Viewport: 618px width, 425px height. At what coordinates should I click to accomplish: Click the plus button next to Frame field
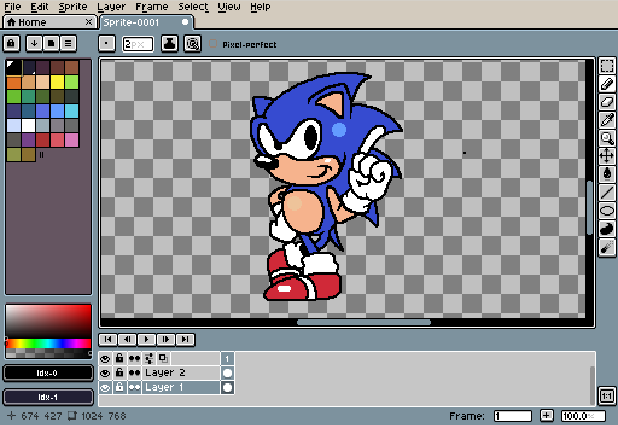click(x=546, y=415)
